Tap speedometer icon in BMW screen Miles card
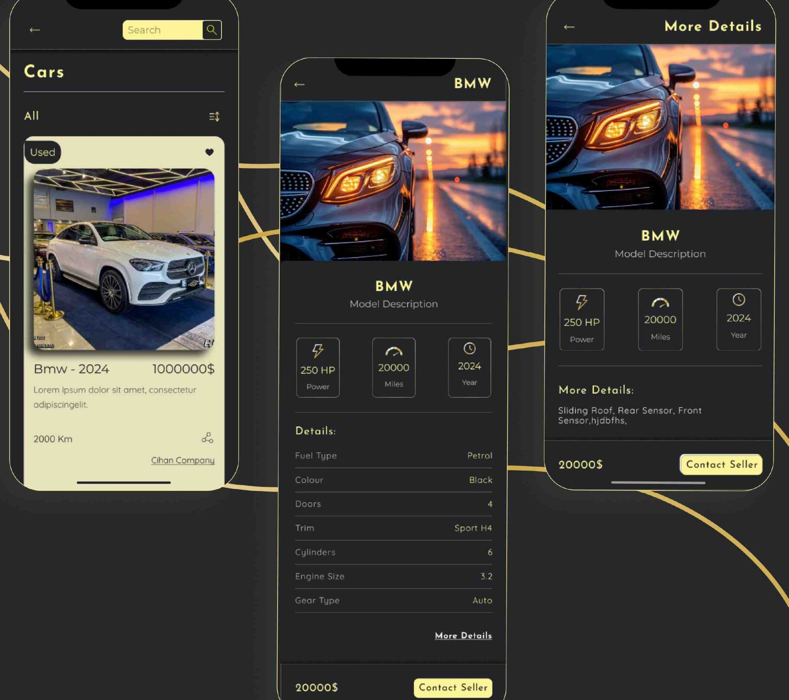The width and height of the screenshot is (789, 700). [394, 351]
